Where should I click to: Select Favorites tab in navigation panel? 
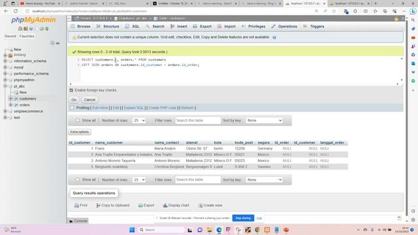[27, 37]
